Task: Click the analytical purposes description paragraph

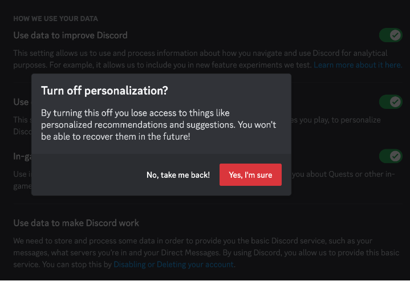Action: click(x=208, y=59)
